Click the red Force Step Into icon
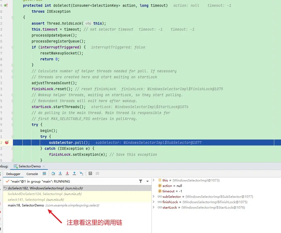 (67, 173)
